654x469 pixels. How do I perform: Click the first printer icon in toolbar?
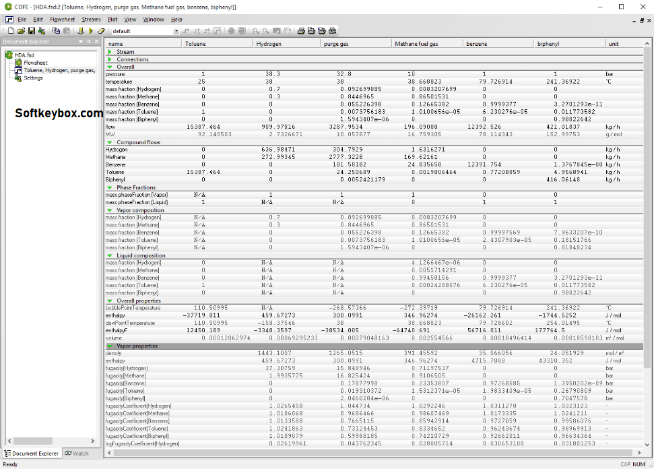click(301, 31)
